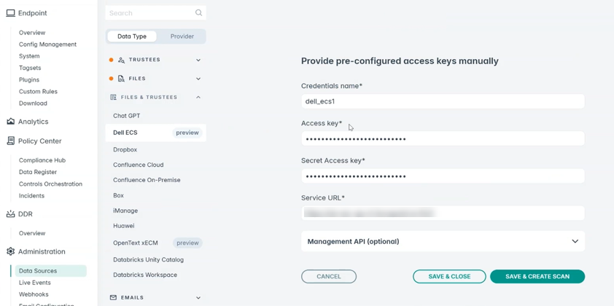Click the Endpoint laptop icon
This screenshot has height=306, width=614.
[x=10, y=13]
